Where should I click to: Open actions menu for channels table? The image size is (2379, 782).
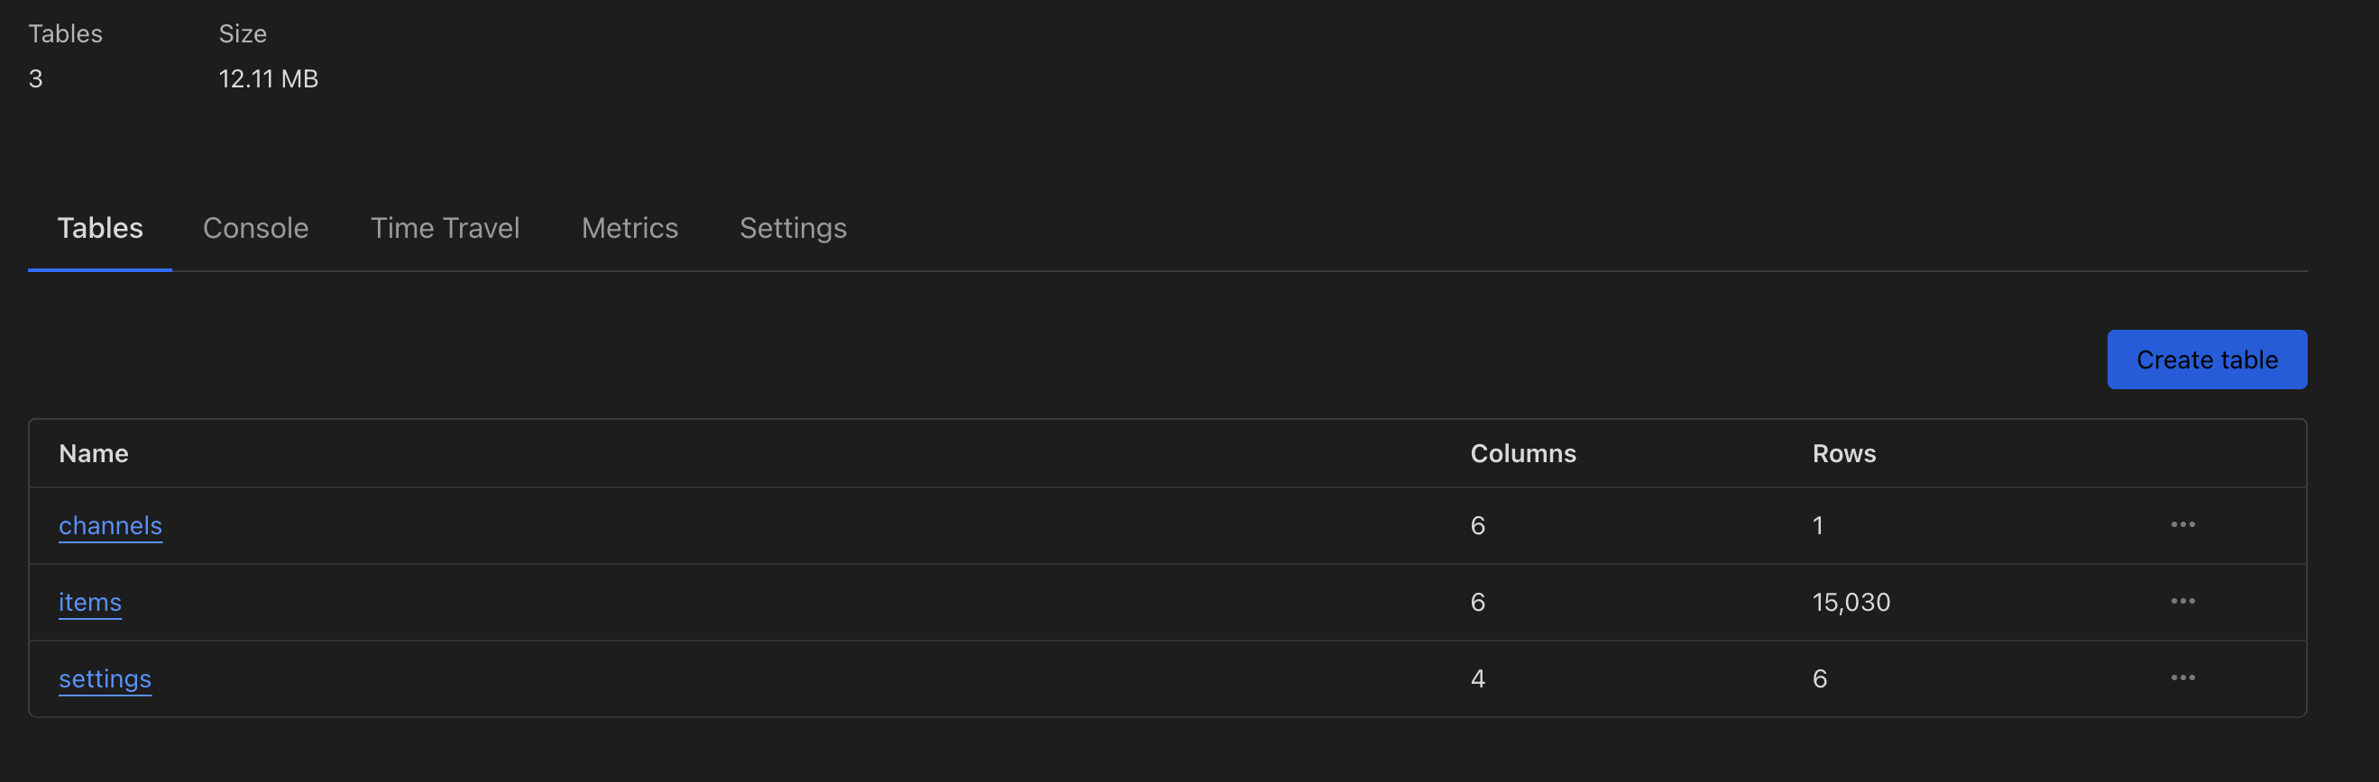click(x=2182, y=524)
